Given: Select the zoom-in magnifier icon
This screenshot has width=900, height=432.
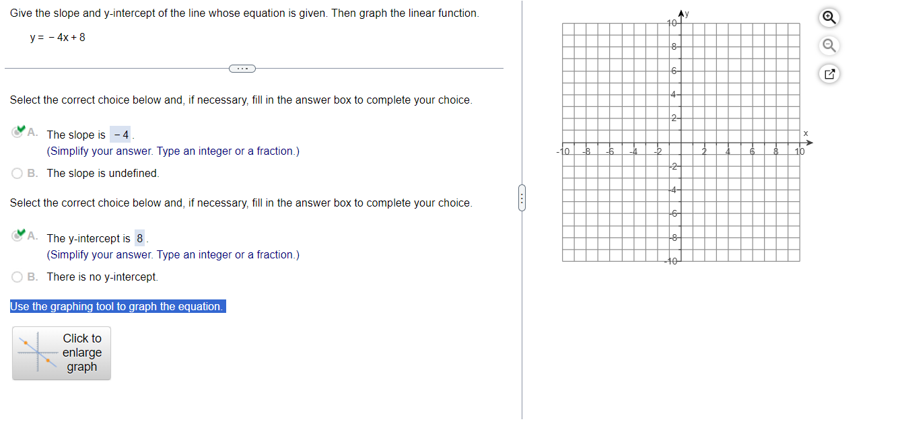Looking at the screenshot, I should [x=829, y=17].
